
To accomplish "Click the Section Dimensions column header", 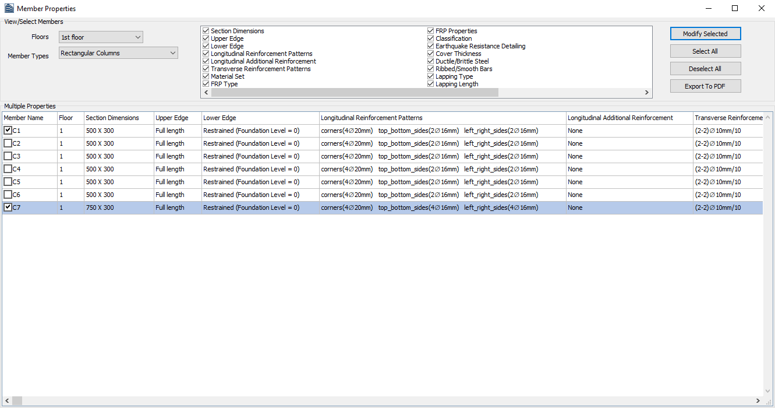I will (x=119, y=118).
